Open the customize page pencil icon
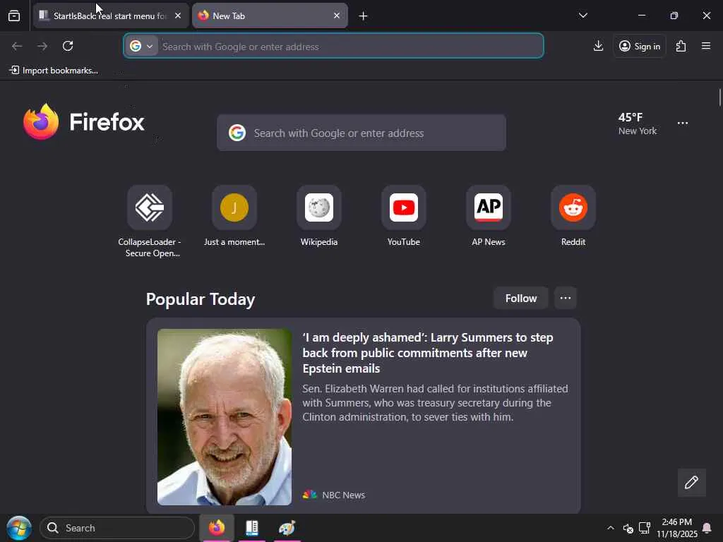Screen dimensions: 723x542 click(x=691, y=483)
